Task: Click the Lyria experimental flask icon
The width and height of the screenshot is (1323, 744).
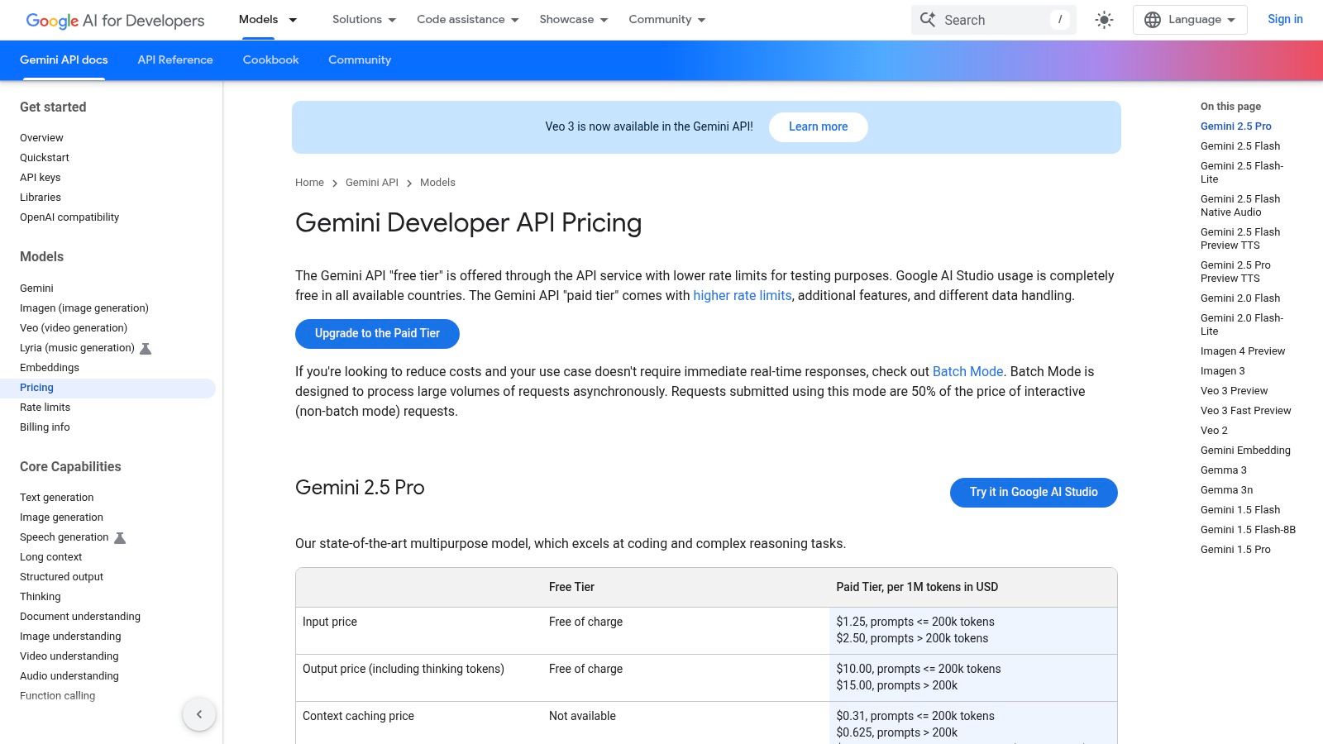Action: pos(146,348)
